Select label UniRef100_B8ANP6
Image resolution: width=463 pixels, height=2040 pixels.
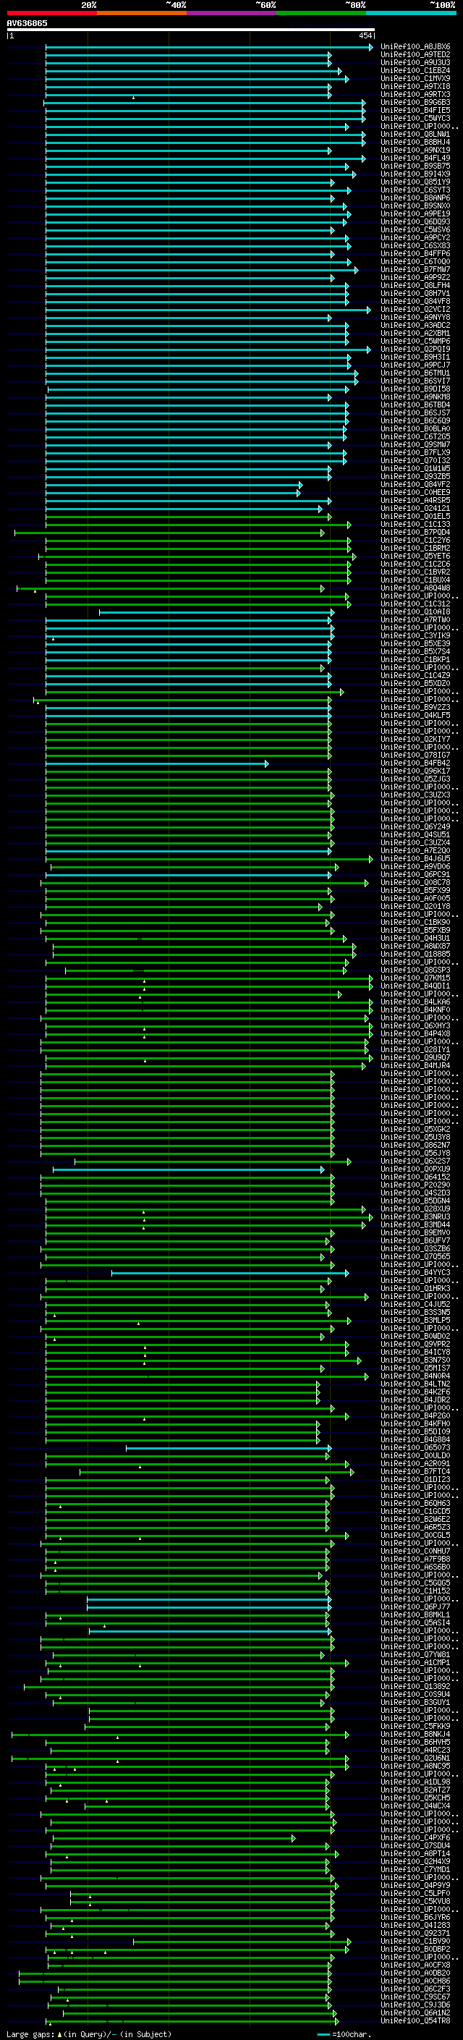[x=415, y=199]
